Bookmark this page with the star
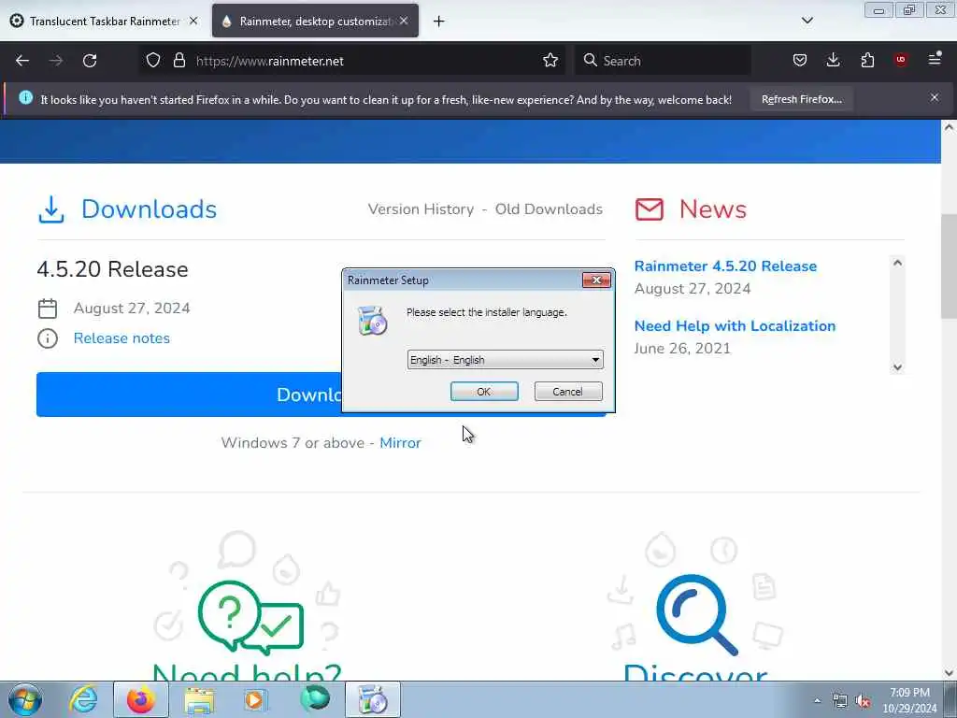This screenshot has width=957, height=718. coord(550,61)
